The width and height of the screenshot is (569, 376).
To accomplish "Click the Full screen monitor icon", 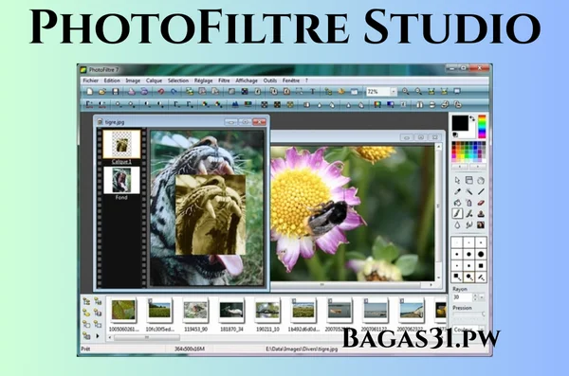I will click(457, 92).
